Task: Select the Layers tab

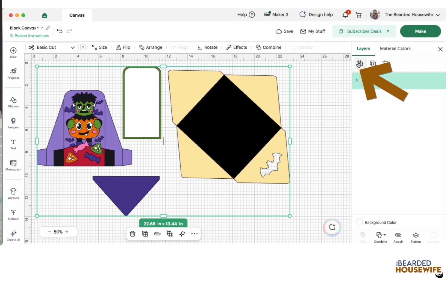Action: tap(363, 48)
